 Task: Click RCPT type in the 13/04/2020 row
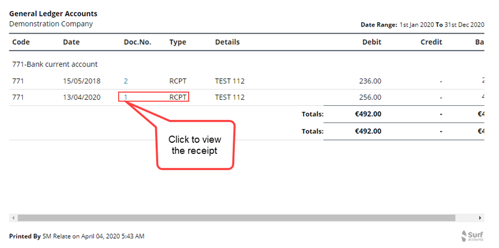(x=177, y=97)
